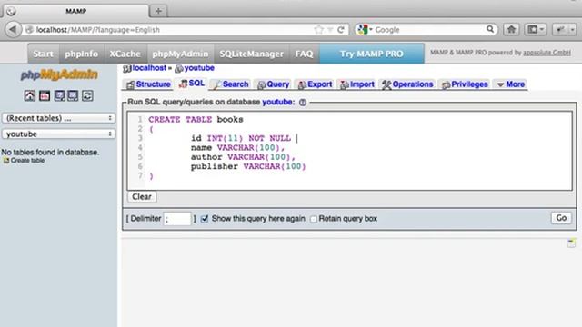The width and height of the screenshot is (582, 327).
Task: Open a new browser tab with plus
Action: [x=158, y=11]
